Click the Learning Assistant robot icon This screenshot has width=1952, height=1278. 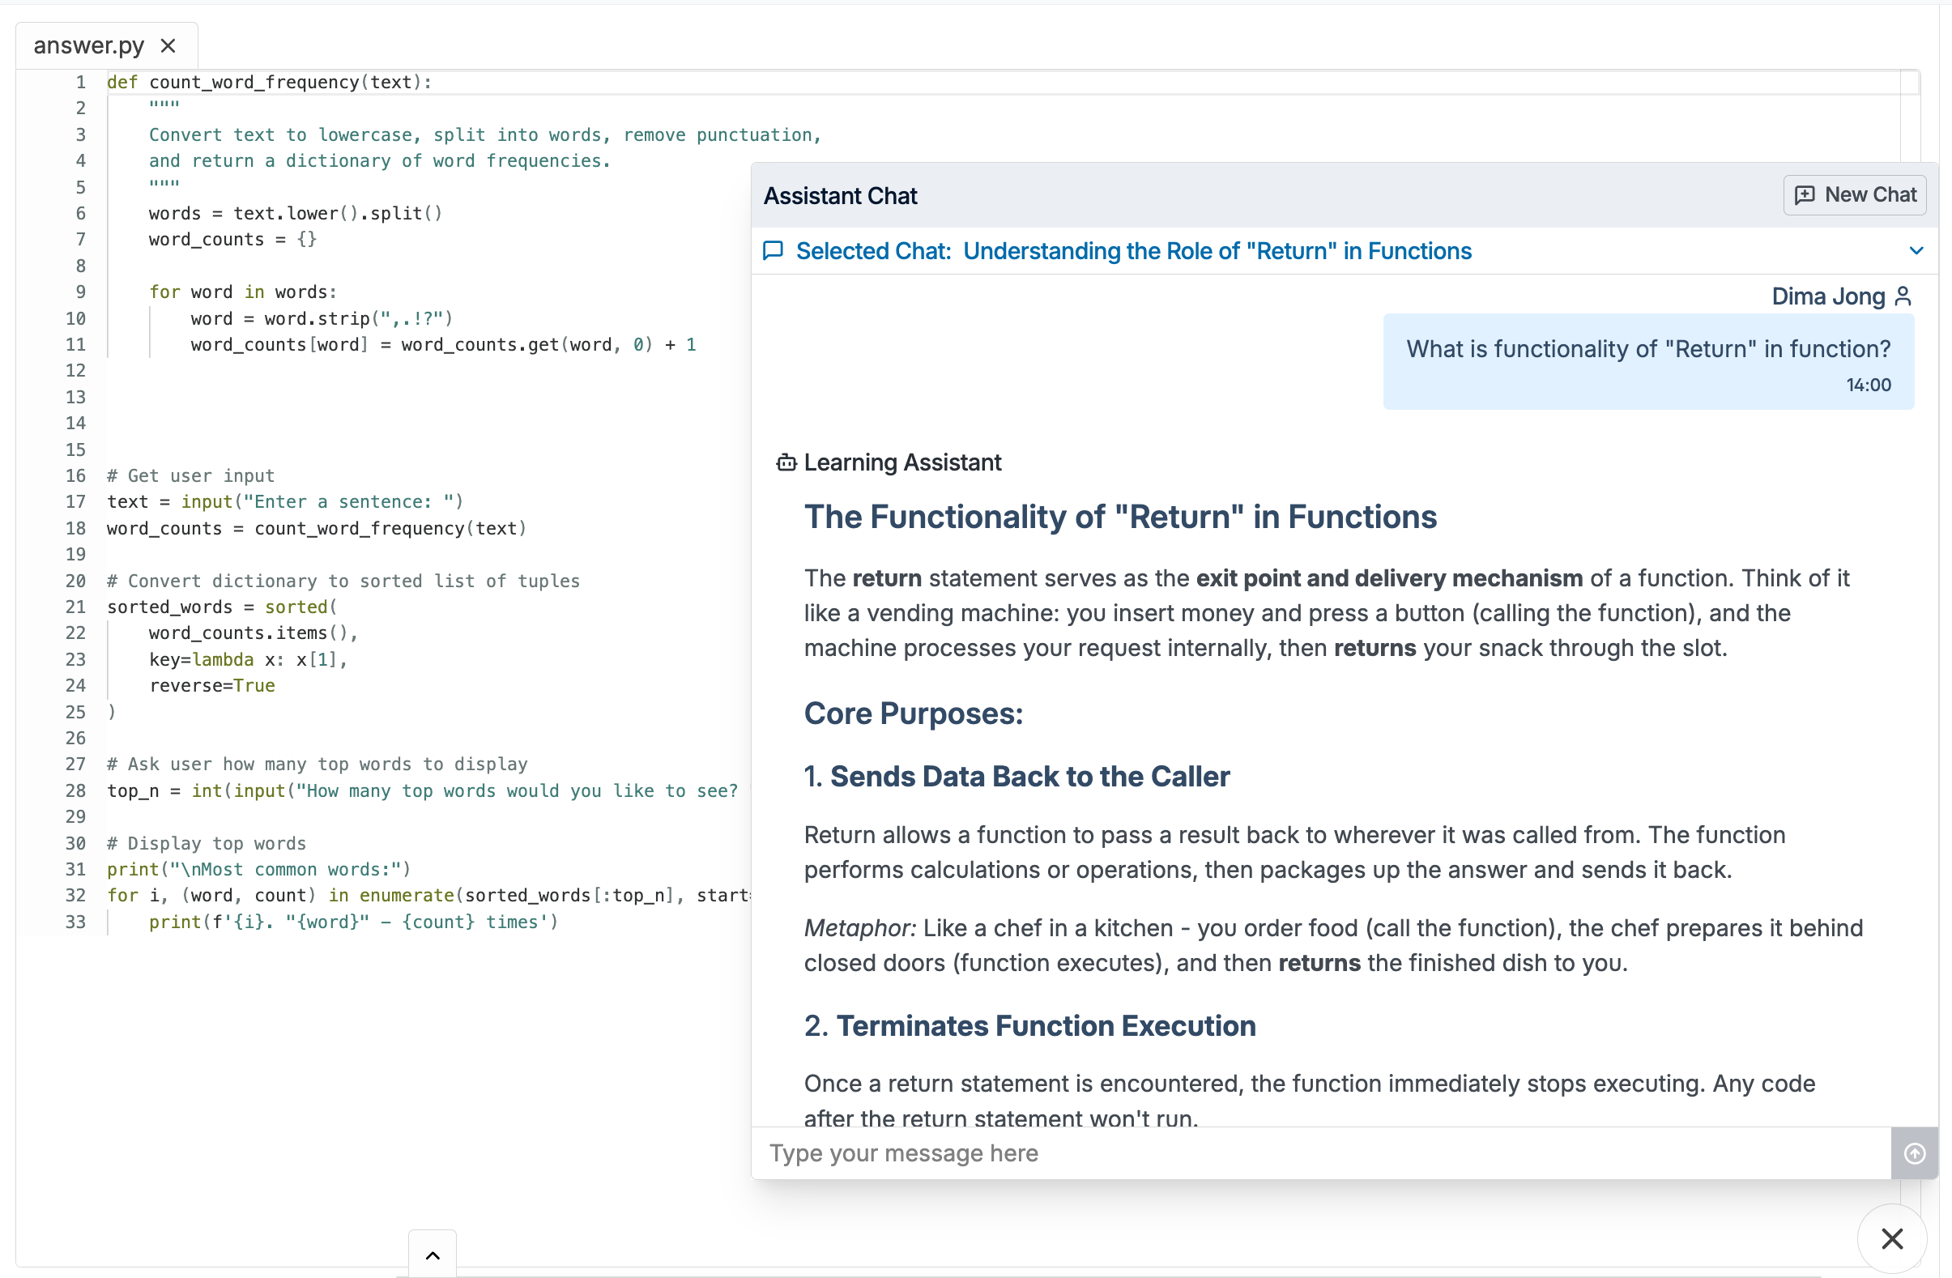786,463
